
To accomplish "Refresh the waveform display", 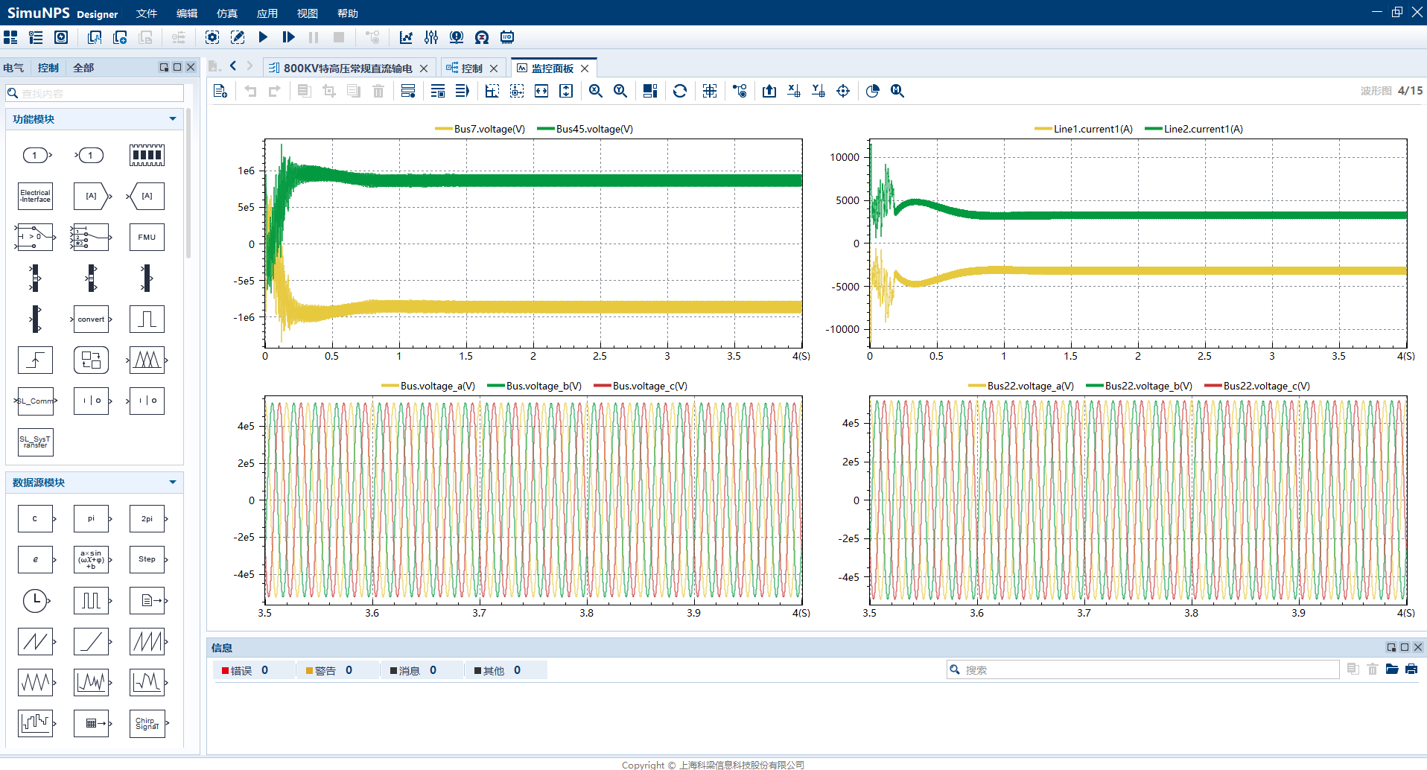I will pyautogui.click(x=679, y=91).
